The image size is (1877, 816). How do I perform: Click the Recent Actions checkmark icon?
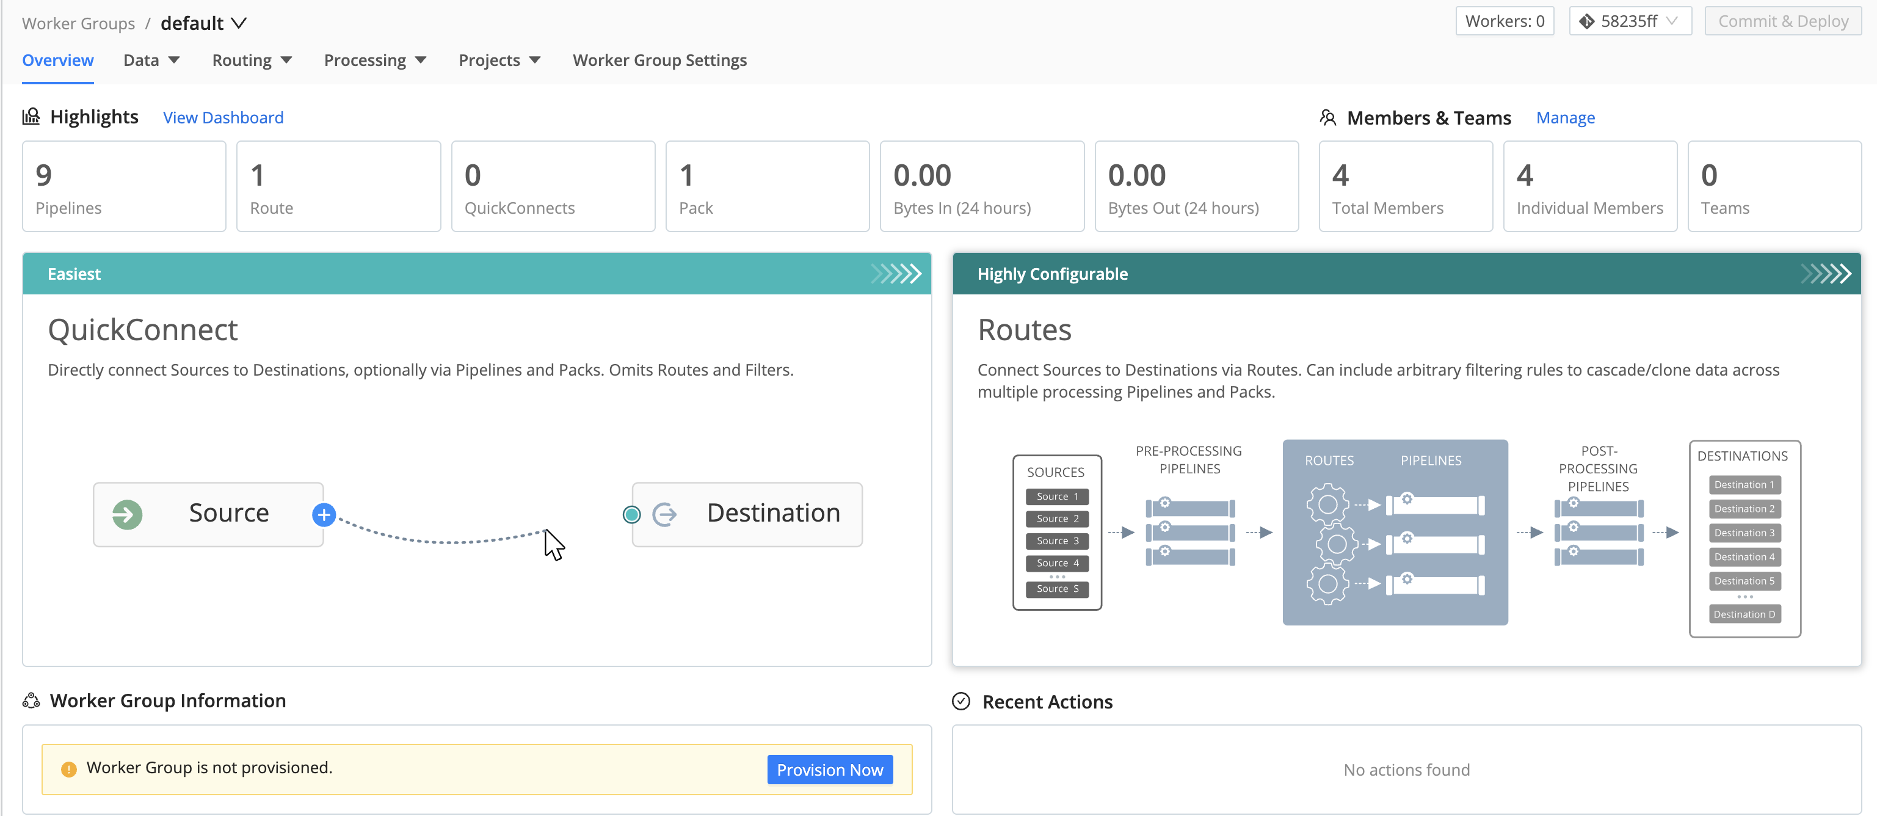(961, 701)
